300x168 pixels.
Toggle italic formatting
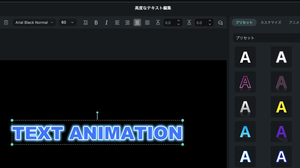106,23
